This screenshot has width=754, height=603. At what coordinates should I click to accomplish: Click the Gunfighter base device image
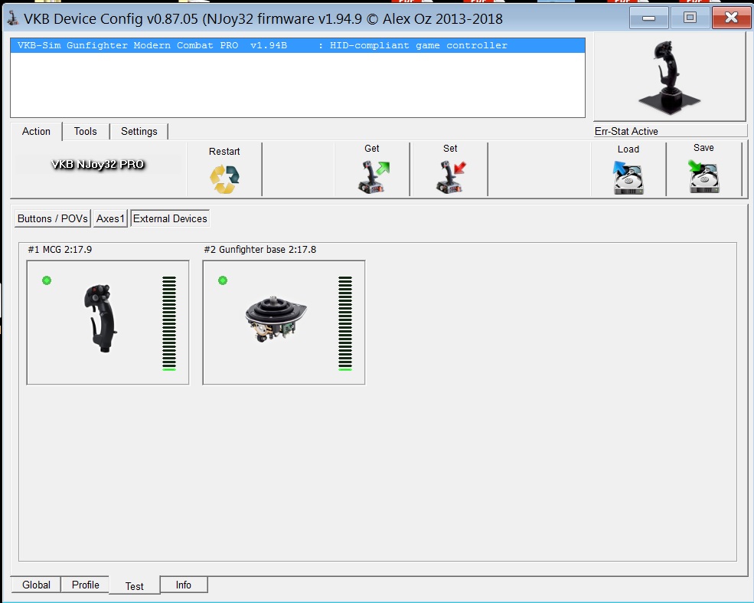(276, 319)
